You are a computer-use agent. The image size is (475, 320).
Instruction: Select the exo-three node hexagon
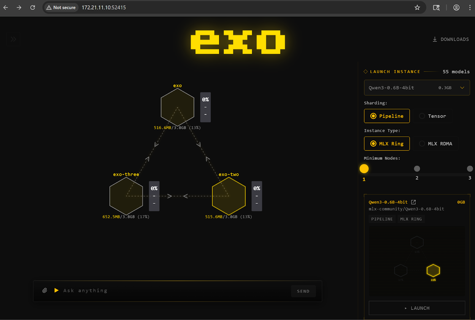click(126, 196)
